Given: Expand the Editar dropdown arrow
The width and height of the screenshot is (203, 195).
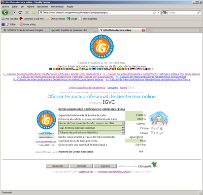Looking at the screenshot, I should pyautogui.click(x=18, y=24).
